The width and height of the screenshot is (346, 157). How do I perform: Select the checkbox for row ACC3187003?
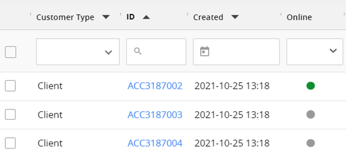(x=10, y=115)
